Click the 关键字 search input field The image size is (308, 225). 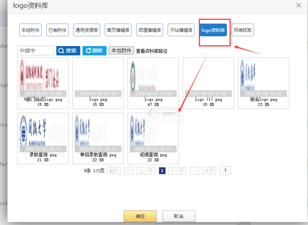tap(35, 50)
